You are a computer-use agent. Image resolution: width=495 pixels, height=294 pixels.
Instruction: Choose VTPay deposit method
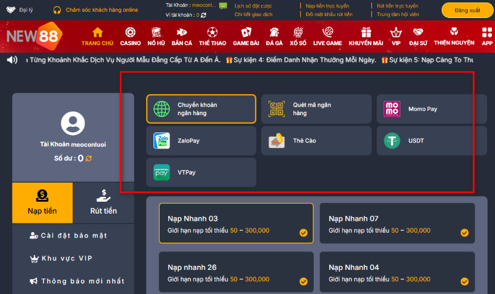tap(201, 173)
